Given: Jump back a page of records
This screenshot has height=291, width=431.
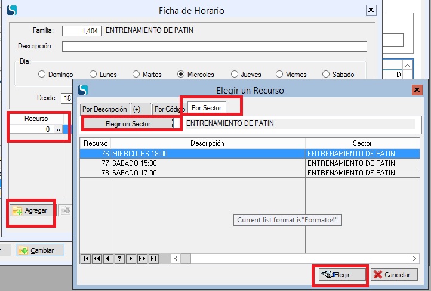Looking at the screenshot, I should [x=97, y=259].
